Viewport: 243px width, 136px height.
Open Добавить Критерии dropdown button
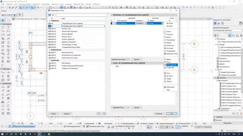[x=120, y=59]
